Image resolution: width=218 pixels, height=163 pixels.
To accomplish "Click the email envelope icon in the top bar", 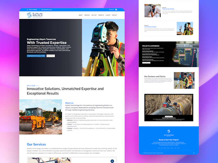I will tap(42, 10).
